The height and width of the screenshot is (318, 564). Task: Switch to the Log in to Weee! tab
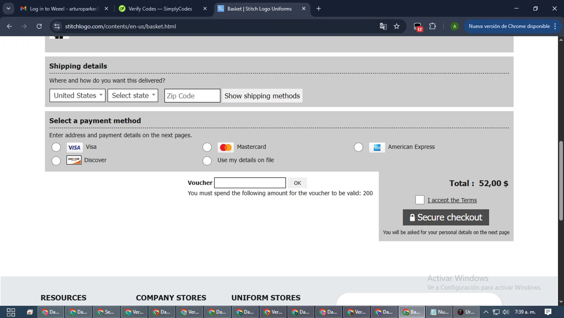65,9
